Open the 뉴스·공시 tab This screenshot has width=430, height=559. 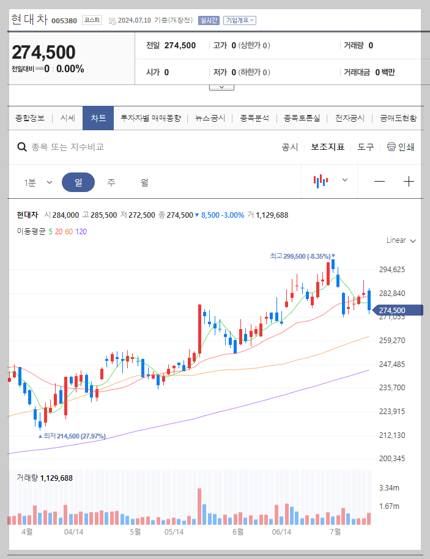[x=210, y=118]
